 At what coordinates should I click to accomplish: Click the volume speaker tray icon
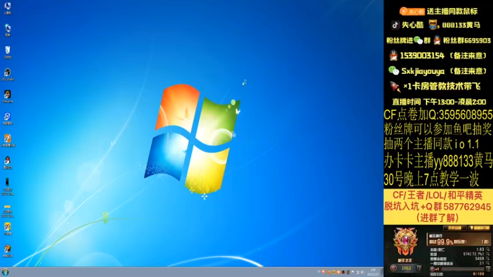(x=362, y=272)
